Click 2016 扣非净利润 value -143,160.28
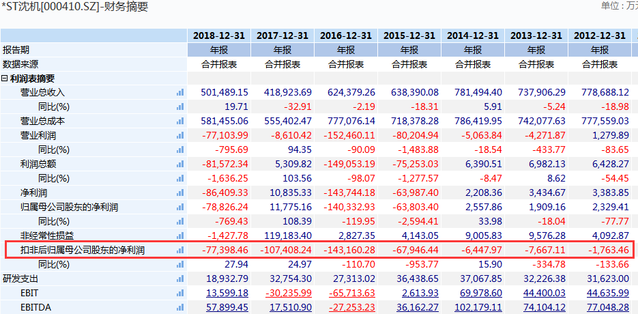Image resolution: width=638 pixels, height=314 pixels. pos(349,250)
